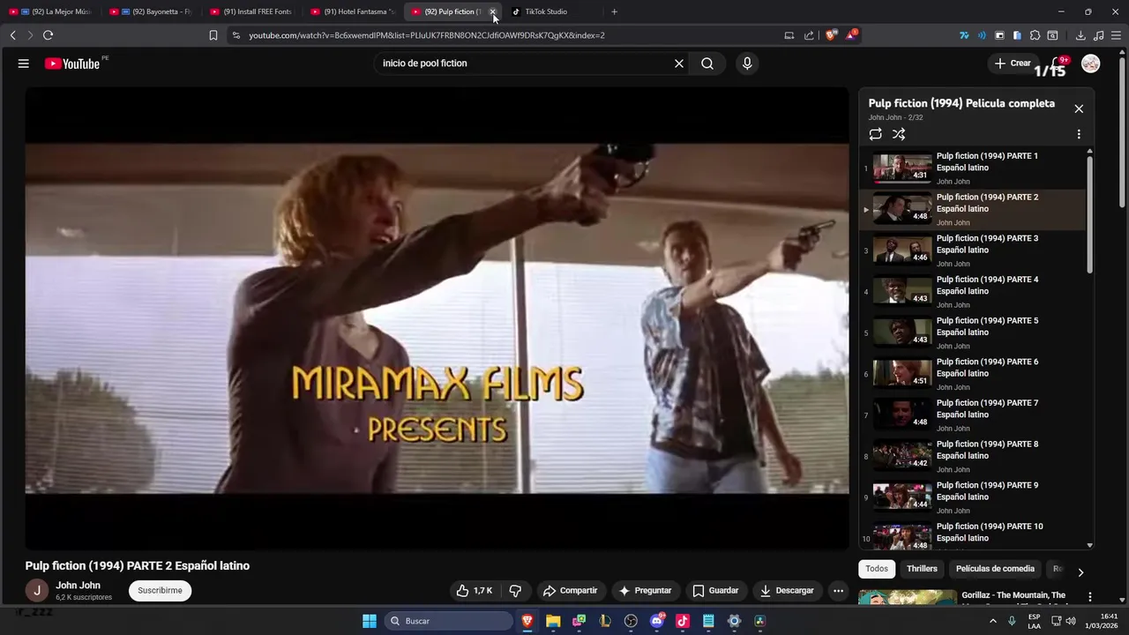
Task: Like the video (1,7 K)
Action: pos(475,591)
